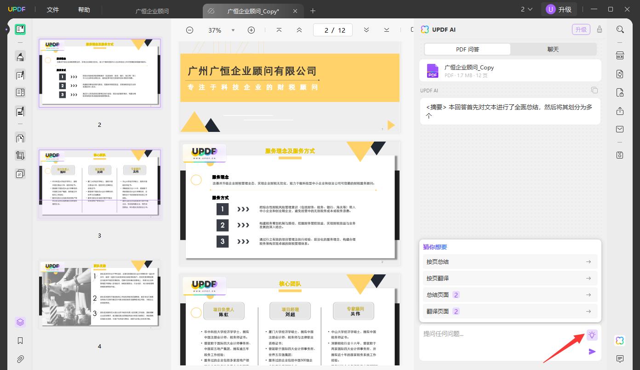Choose 按页总结 suggestion
The width and height of the screenshot is (640, 370).
510,262
